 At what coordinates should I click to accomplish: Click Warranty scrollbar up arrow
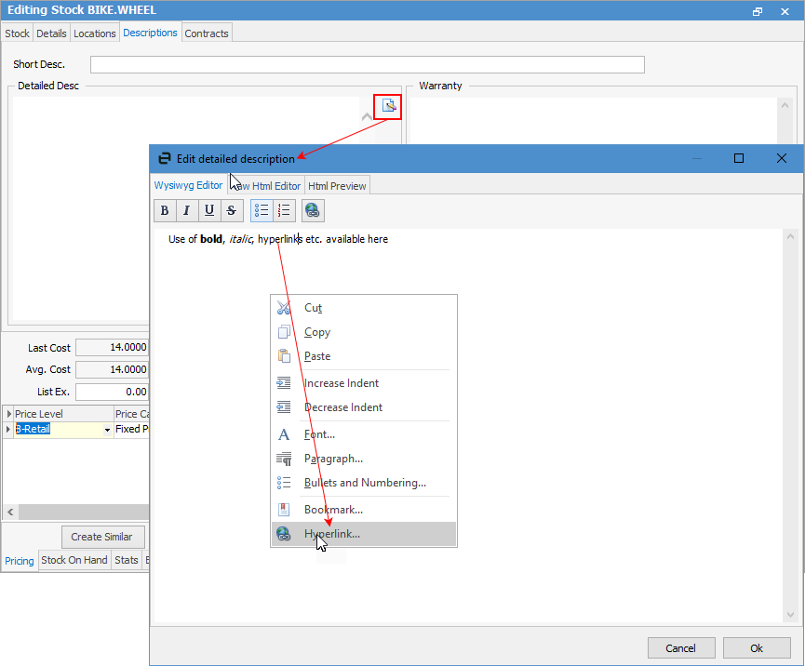click(785, 105)
